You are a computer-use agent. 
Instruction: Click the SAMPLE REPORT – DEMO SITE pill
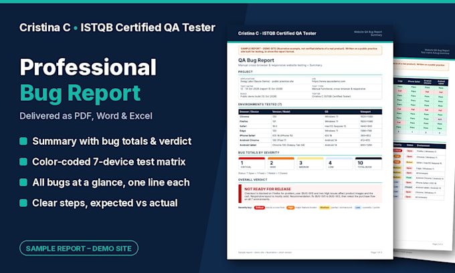tap(79, 248)
